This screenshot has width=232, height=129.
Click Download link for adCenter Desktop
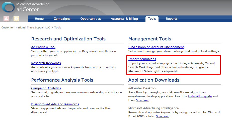(x=142, y=100)
